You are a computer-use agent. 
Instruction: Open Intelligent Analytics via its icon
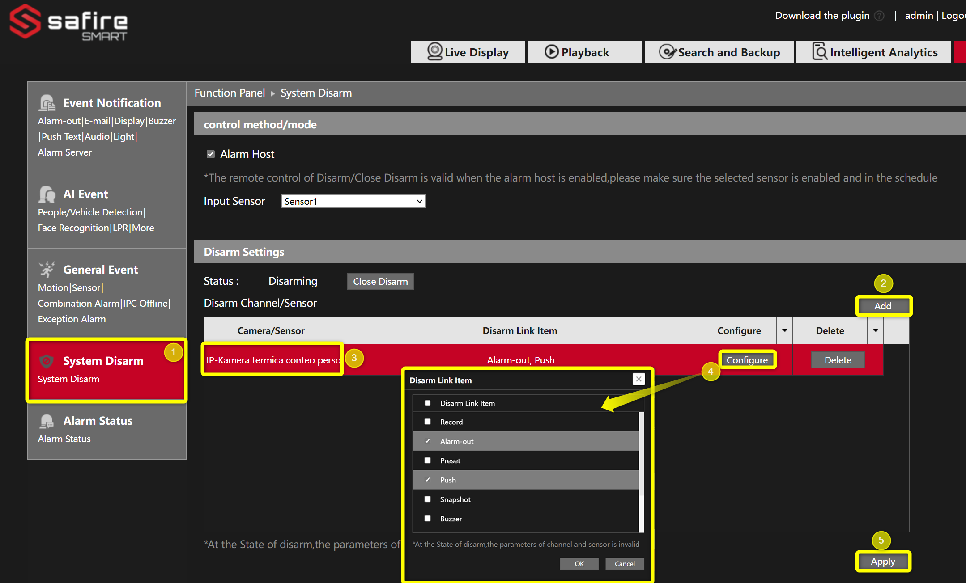[x=819, y=51]
